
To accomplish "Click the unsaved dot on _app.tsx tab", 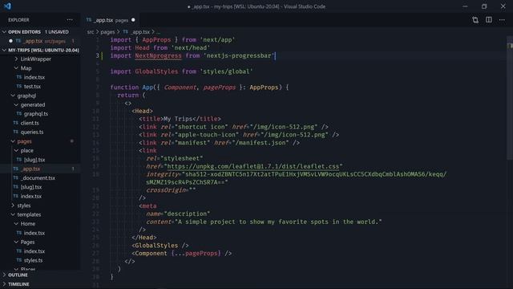I will click(133, 20).
